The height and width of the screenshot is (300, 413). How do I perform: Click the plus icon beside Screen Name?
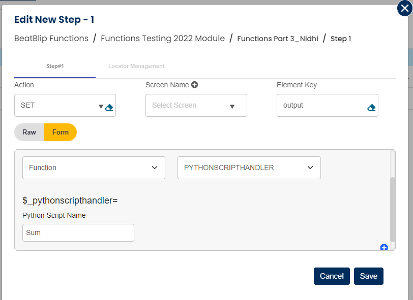(194, 85)
